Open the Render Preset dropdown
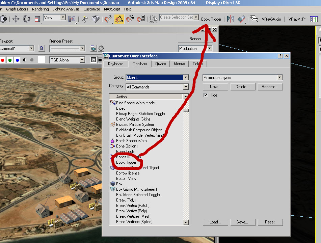Image resolution: width=321 pixels, height=243 pixels. point(82,48)
